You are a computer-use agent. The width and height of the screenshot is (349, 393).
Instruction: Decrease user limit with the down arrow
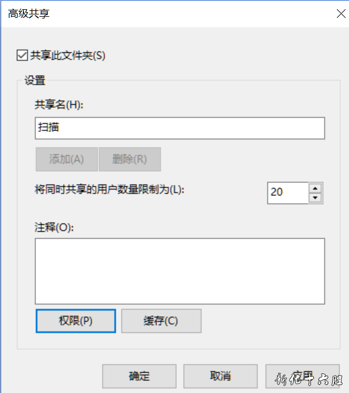click(x=315, y=198)
